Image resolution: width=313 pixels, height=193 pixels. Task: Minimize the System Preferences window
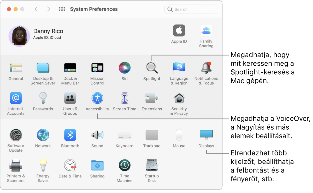tap(15, 9)
